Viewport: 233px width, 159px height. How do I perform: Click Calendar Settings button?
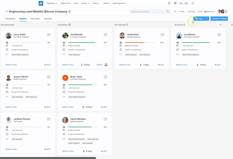pyautogui.click(x=219, y=19)
